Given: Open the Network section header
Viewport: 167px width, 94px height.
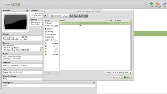Looking at the screenshot, I should pos(6,63).
